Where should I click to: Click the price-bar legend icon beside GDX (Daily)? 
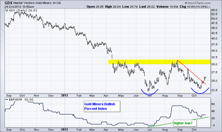[x=7, y=10]
